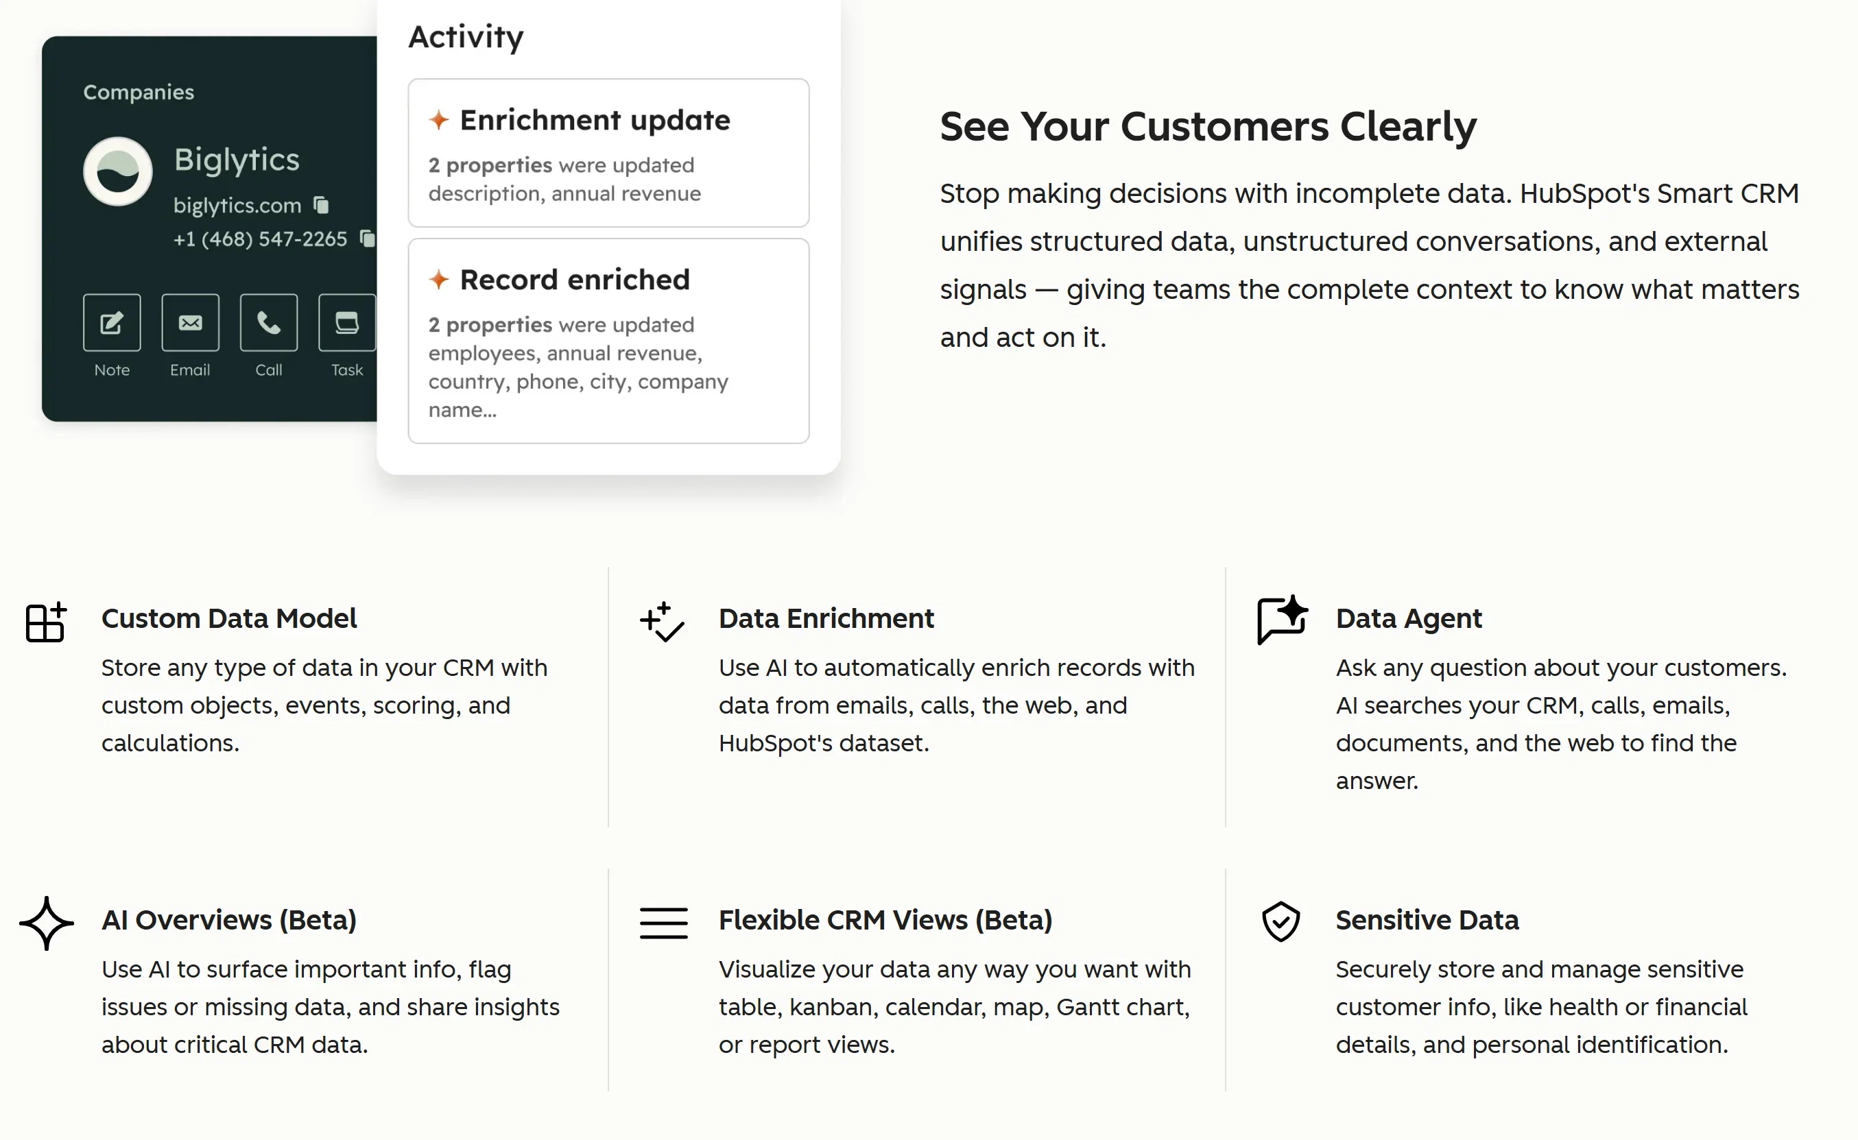Select the Data Enrichment heading

point(826,618)
